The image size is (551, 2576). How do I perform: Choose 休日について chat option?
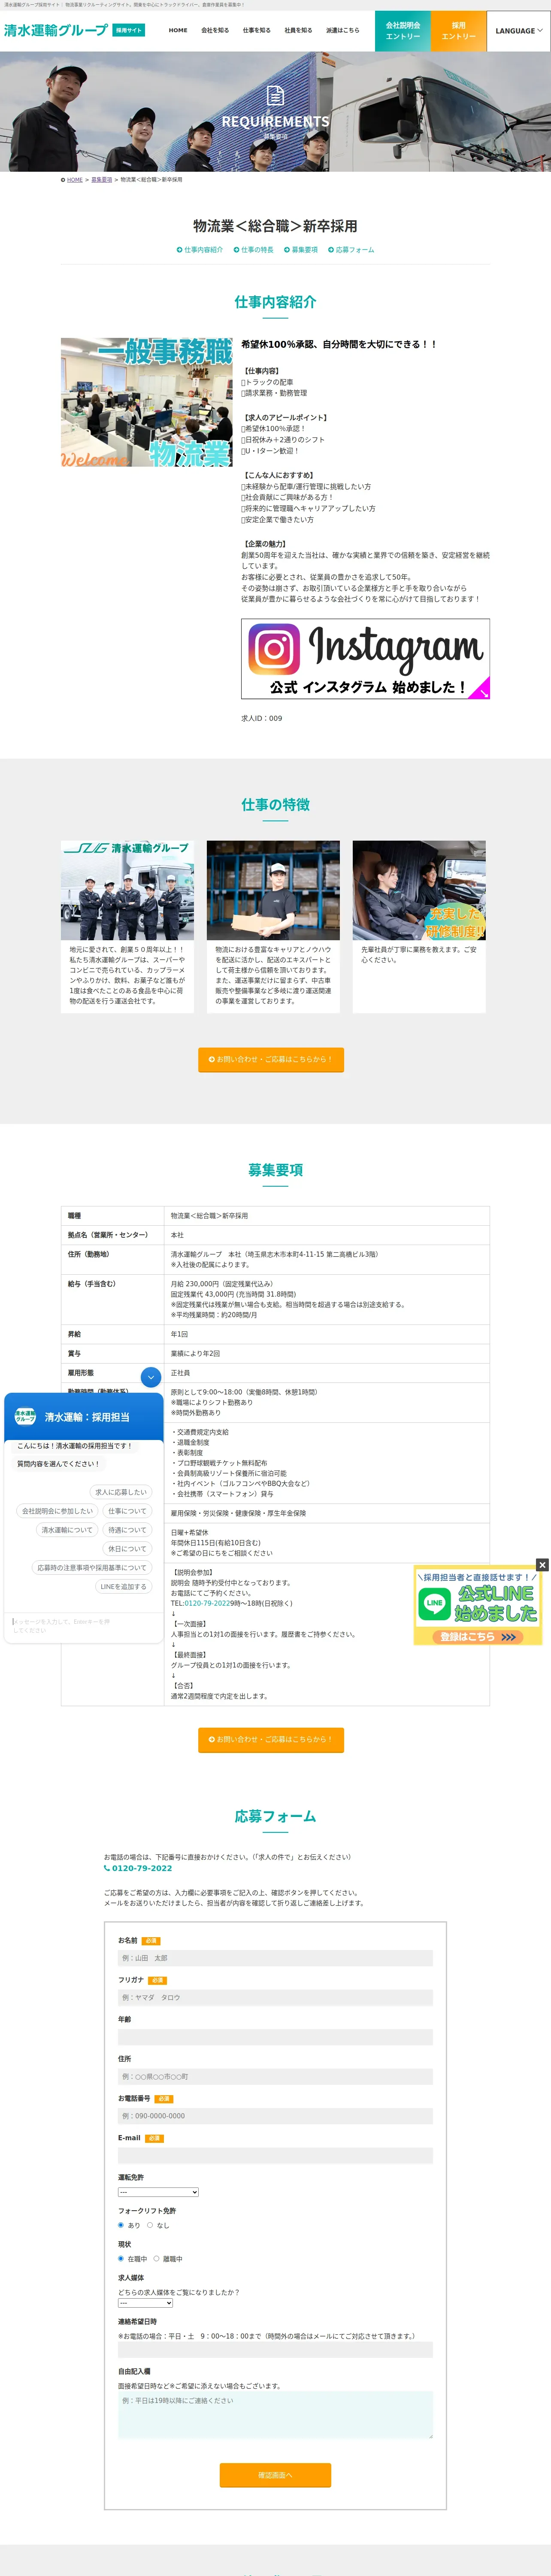click(127, 1549)
